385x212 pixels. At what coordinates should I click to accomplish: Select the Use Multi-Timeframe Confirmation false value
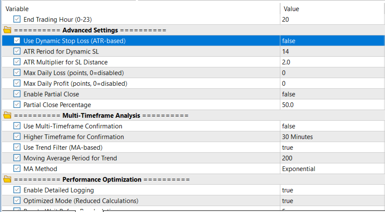pos(288,126)
